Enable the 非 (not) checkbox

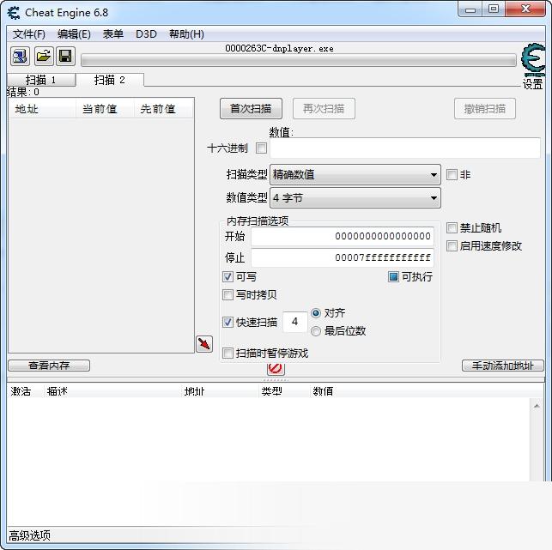tap(452, 174)
